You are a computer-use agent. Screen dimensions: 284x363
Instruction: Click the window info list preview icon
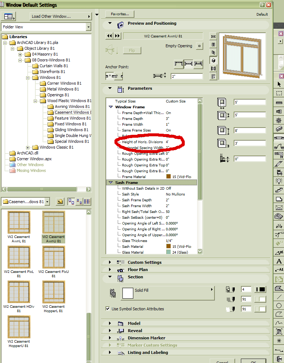(x=213, y=76)
